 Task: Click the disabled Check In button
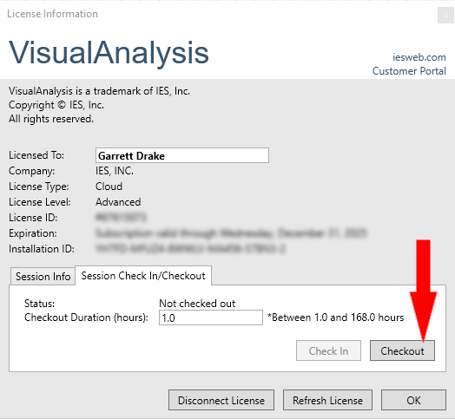[328, 350]
